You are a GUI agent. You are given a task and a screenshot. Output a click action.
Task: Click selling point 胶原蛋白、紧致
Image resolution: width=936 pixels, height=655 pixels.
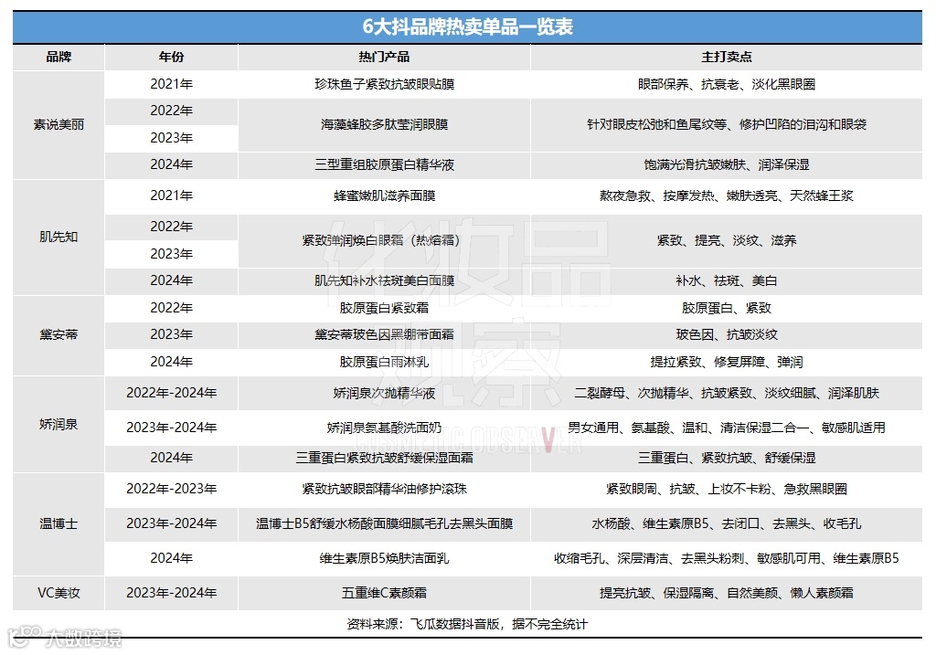coord(727,308)
